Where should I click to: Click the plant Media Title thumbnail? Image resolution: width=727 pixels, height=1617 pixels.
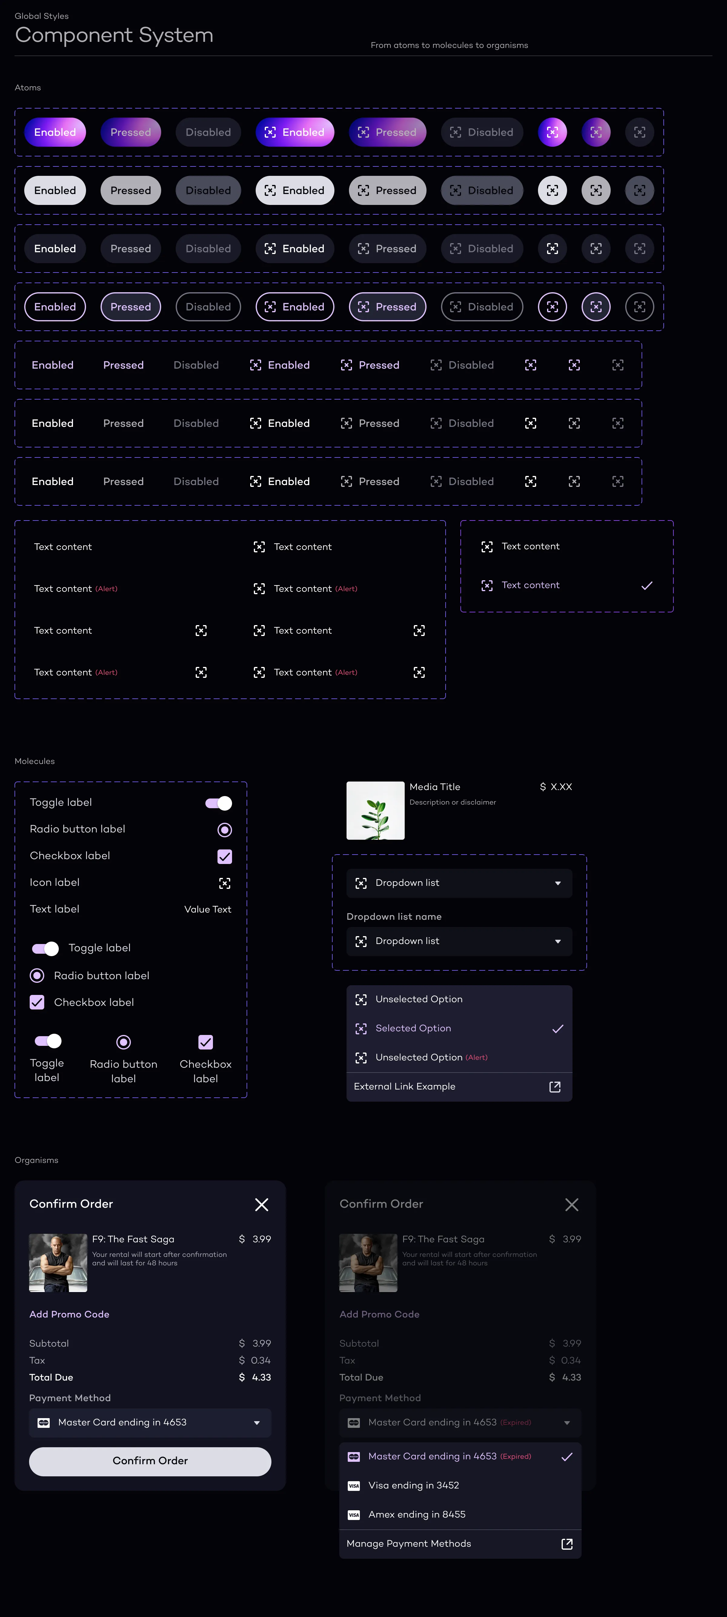(375, 810)
